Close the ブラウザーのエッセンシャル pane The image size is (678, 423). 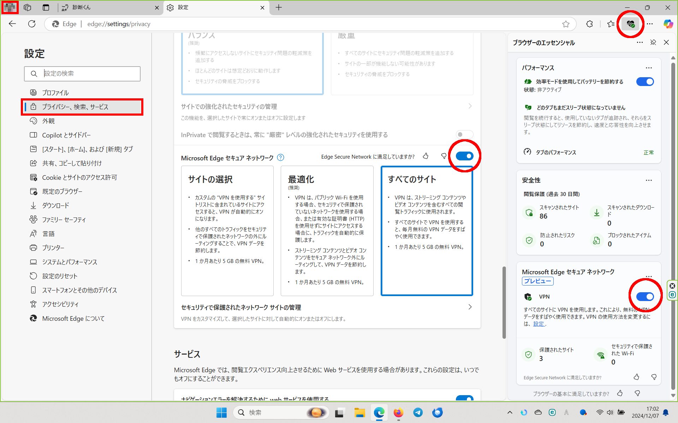666,42
